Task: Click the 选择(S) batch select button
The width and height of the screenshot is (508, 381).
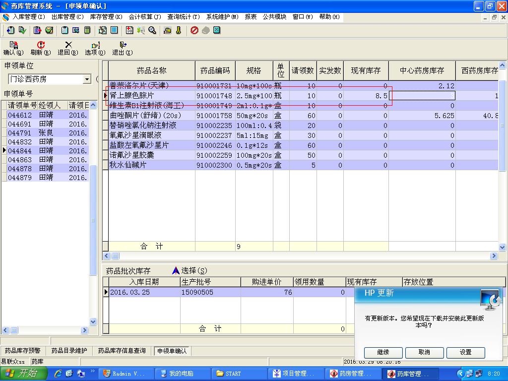Action: [x=190, y=270]
